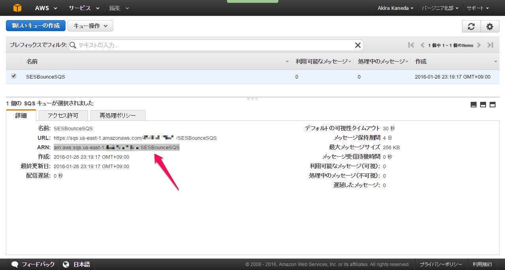The width and height of the screenshot is (505, 270).
Task: Minimize the details pane layout icon
Action: [x=473, y=105]
